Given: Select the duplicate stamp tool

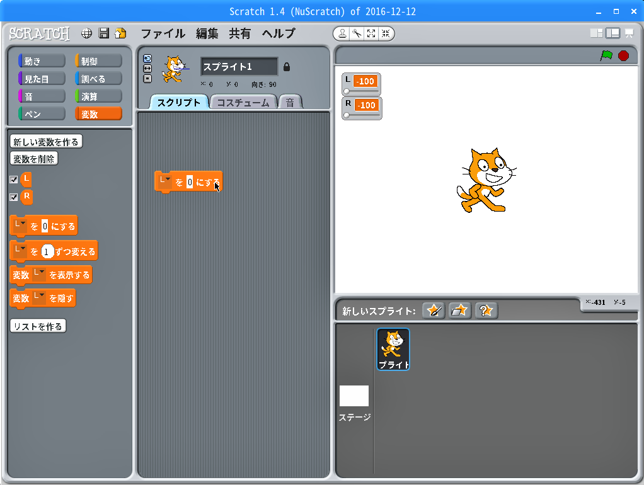Looking at the screenshot, I should 342,33.
